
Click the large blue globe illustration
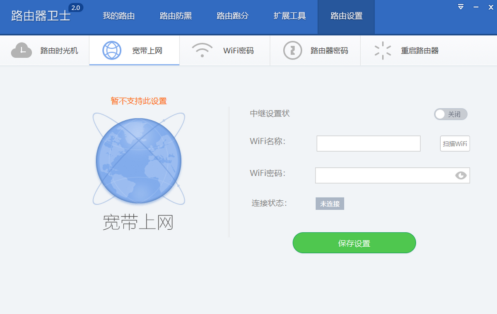[138, 160]
